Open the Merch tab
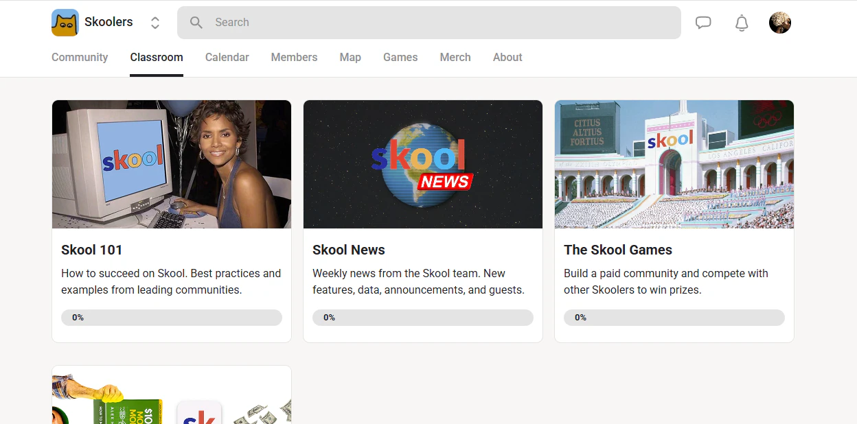Image resolution: width=857 pixels, height=424 pixels. (x=455, y=58)
